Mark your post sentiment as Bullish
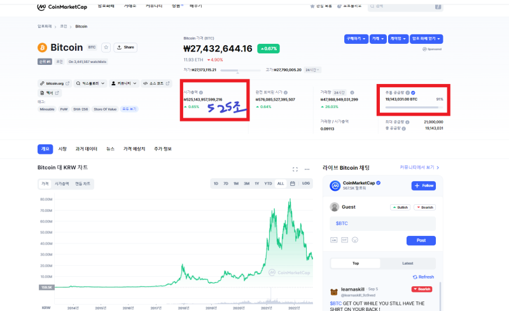Viewport: 509px width, 311px height. click(x=400, y=207)
